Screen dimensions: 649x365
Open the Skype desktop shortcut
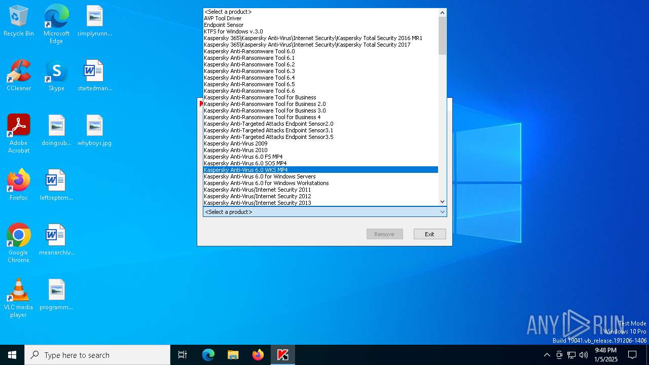(56, 76)
